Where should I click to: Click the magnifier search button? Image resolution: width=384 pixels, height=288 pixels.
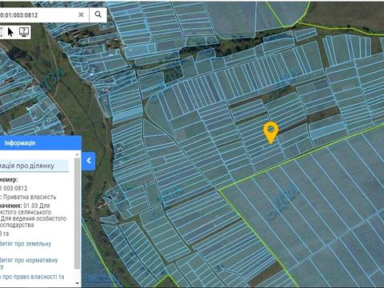(98, 14)
